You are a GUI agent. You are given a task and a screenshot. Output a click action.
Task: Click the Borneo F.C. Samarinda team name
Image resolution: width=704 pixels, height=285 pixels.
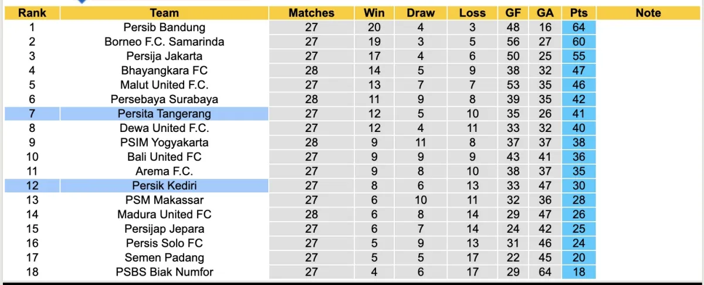coord(164,42)
